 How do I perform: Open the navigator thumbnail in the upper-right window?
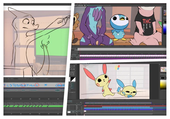click(165, 13)
